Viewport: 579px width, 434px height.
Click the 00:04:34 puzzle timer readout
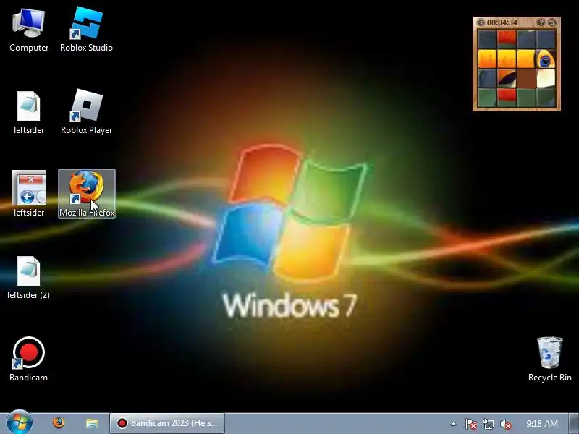502,22
